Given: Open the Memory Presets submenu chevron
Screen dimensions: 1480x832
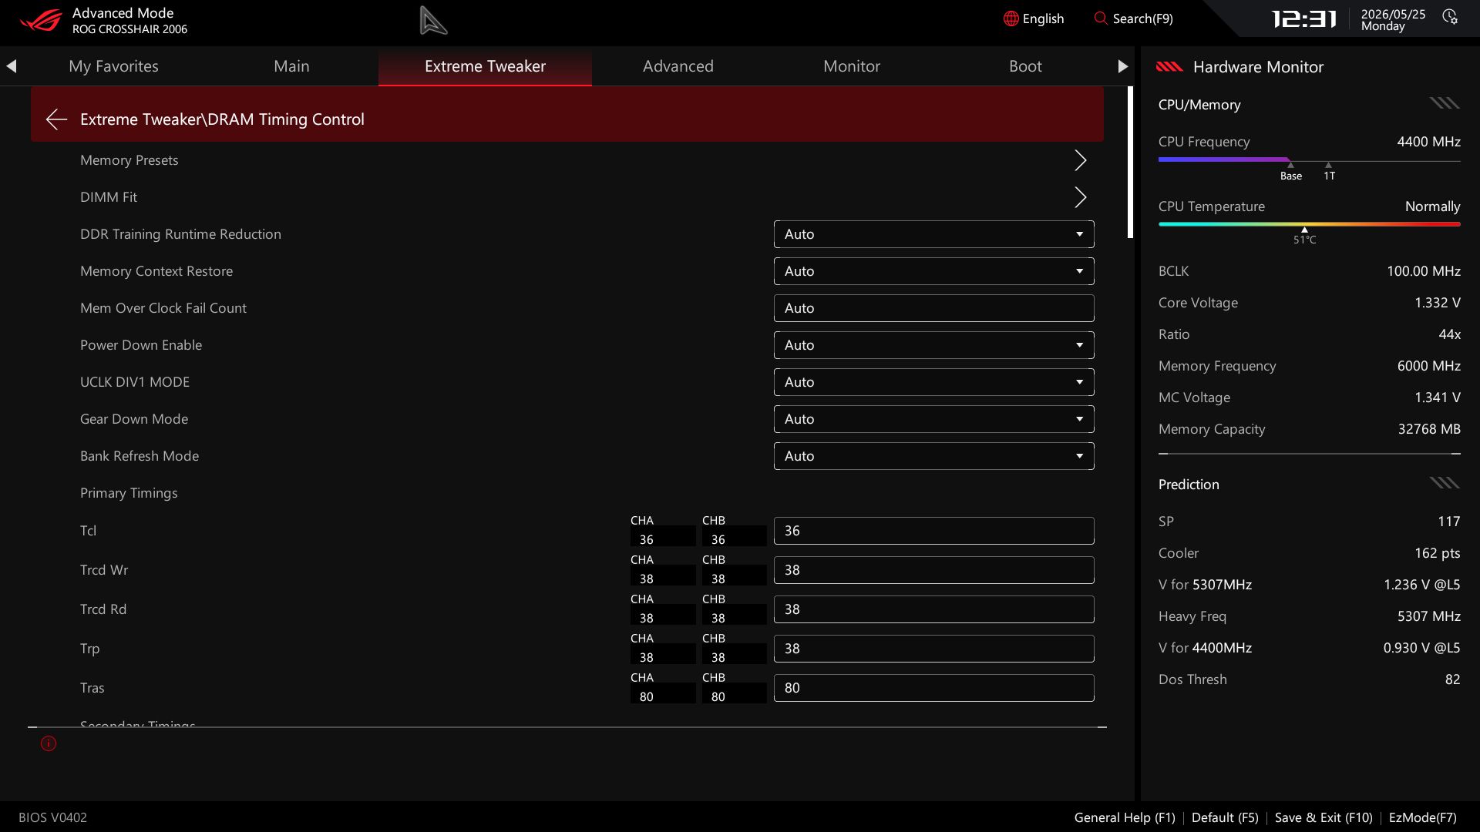Looking at the screenshot, I should point(1080,160).
